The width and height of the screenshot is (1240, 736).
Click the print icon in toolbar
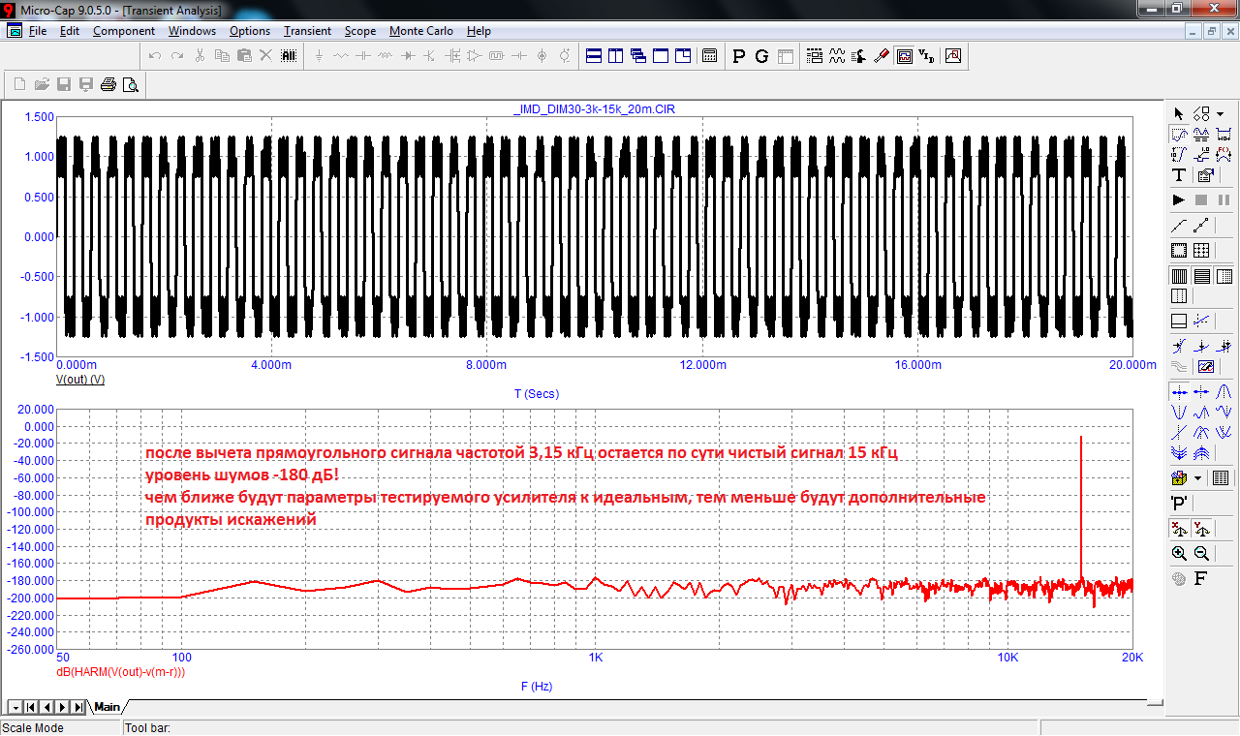(x=108, y=84)
